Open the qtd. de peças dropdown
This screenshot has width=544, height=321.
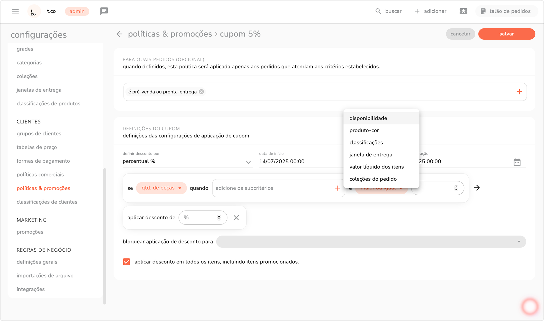pyautogui.click(x=161, y=188)
